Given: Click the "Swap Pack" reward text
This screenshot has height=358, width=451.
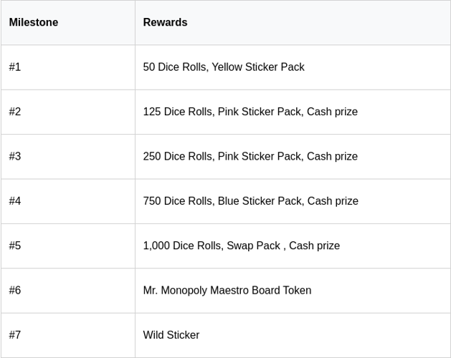Looking at the screenshot, I should click(x=253, y=246).
